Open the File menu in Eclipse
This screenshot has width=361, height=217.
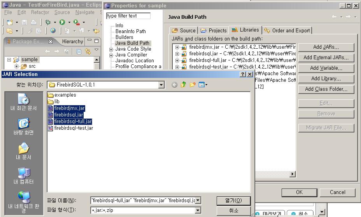click(x=8, y=12)
